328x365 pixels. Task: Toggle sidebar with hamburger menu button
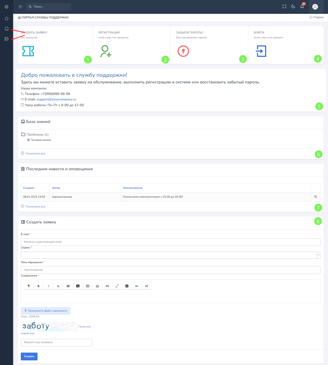(x=20, y=7)
